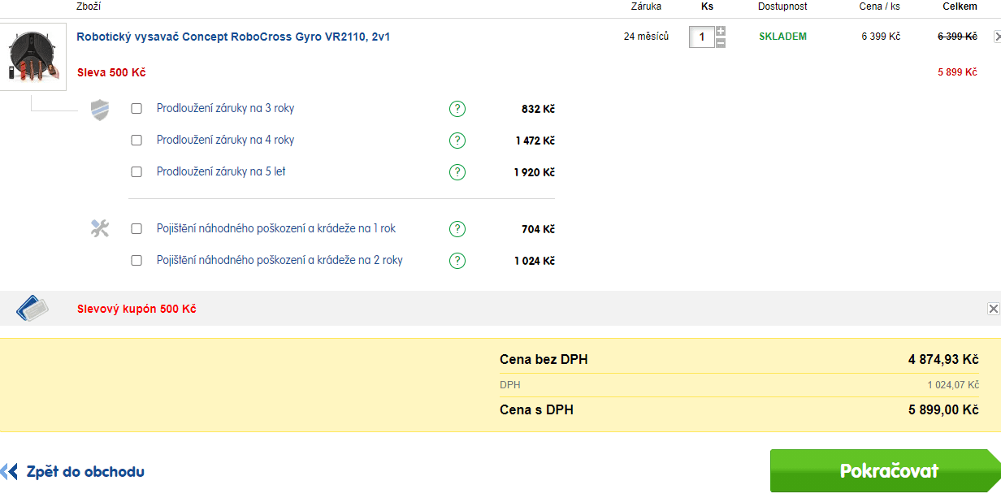Screen dimensions: 1001x498
Task: Remove the vacuum cleaner from cart
Action: 998,37
